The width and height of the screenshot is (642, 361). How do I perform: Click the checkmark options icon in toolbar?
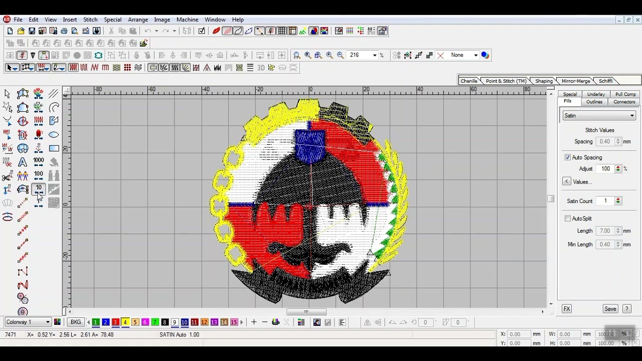pyautogui.click(x=202, y=31)
